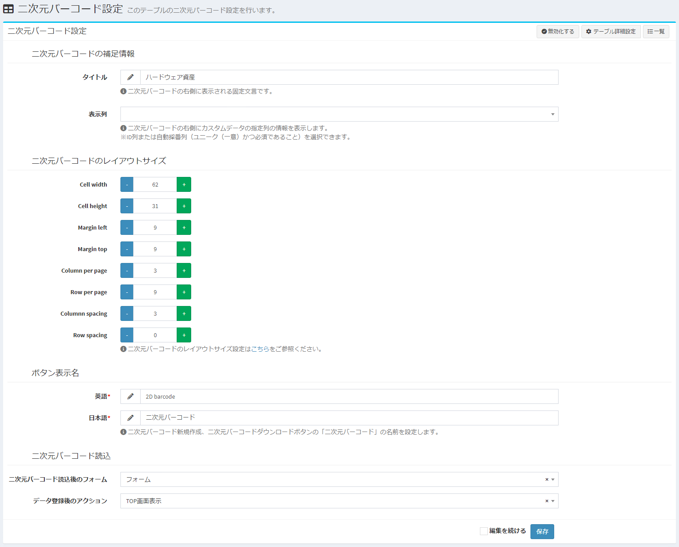Decrease Cell height with minus button
This screenshot has width=679, height=547.
(127, 206)
